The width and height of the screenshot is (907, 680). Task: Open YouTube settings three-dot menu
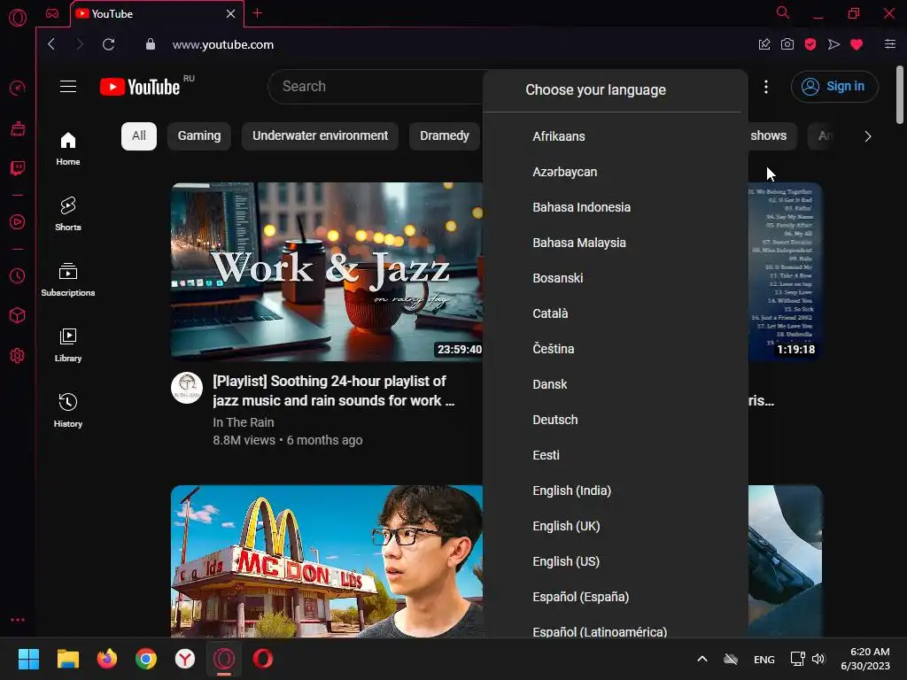(x=766, y=87)
